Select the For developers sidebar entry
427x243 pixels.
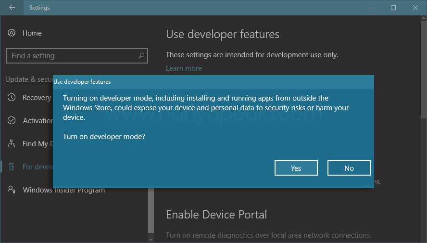pos(29,167)
